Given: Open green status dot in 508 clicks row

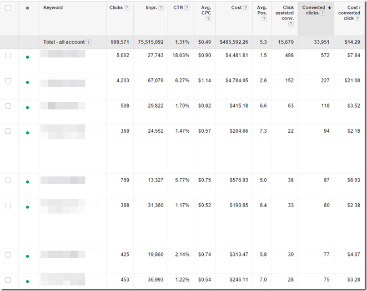Looking at the screenshot, I should click(27, 107).
